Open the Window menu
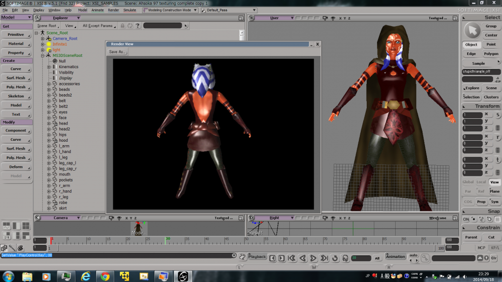The image size is (502, 282). click(54, 10)
